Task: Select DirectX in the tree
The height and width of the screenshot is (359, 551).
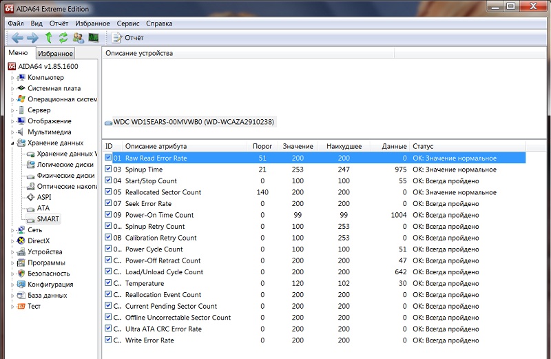Action: (x=39, y=241)
